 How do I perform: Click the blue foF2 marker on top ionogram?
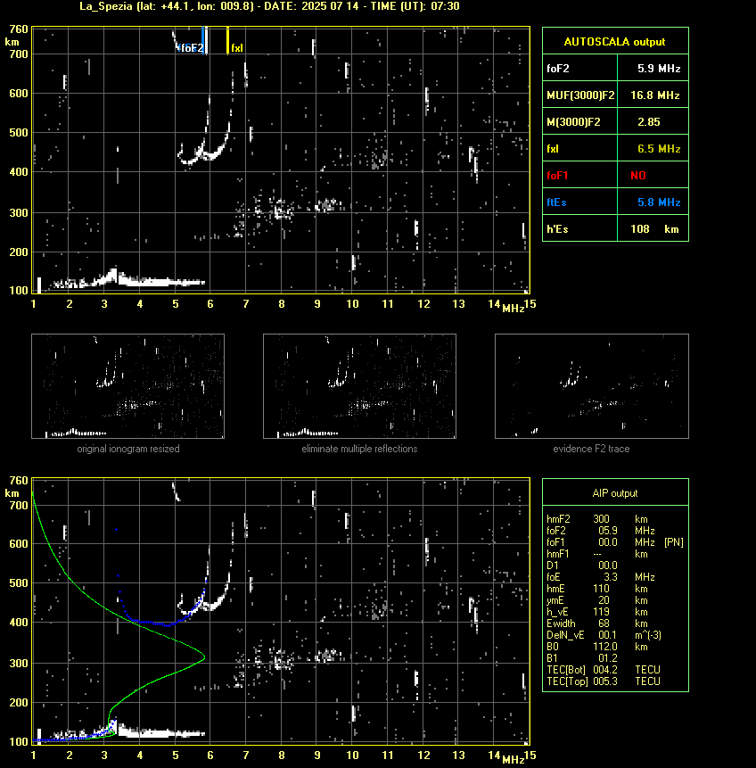[202, 41]
